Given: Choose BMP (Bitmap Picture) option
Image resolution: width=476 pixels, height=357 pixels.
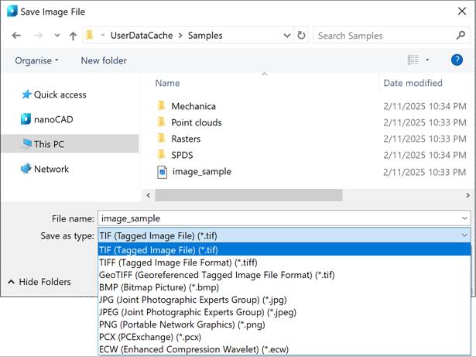Looking at the screenshot, I should click(x=285, y=287).
